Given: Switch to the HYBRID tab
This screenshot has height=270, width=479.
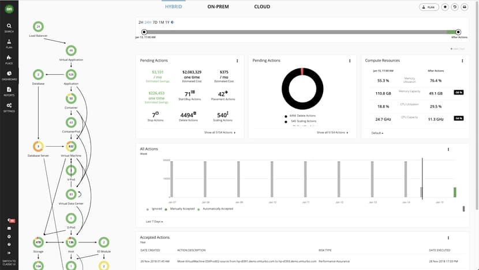Looking at the screenshot, I should point(174,7).
